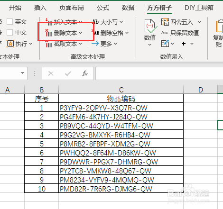The image size is (223, 209).
Task: Switch to the 方方格子 tab
Action: pos(159,8)
